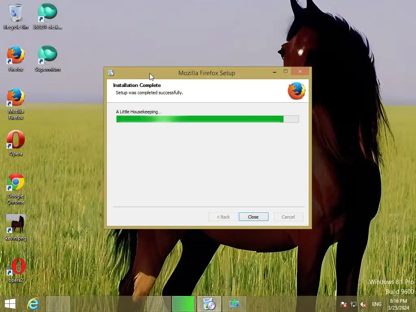Screen dimensions: 416x312
Task: Minimize the Mozilla Firefox Setup window
Action: tap(275, 71)
